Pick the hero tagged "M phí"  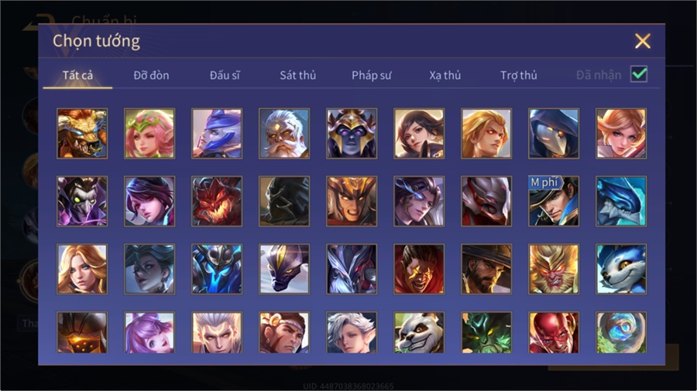pyautogui.click(x=554, y=201)
